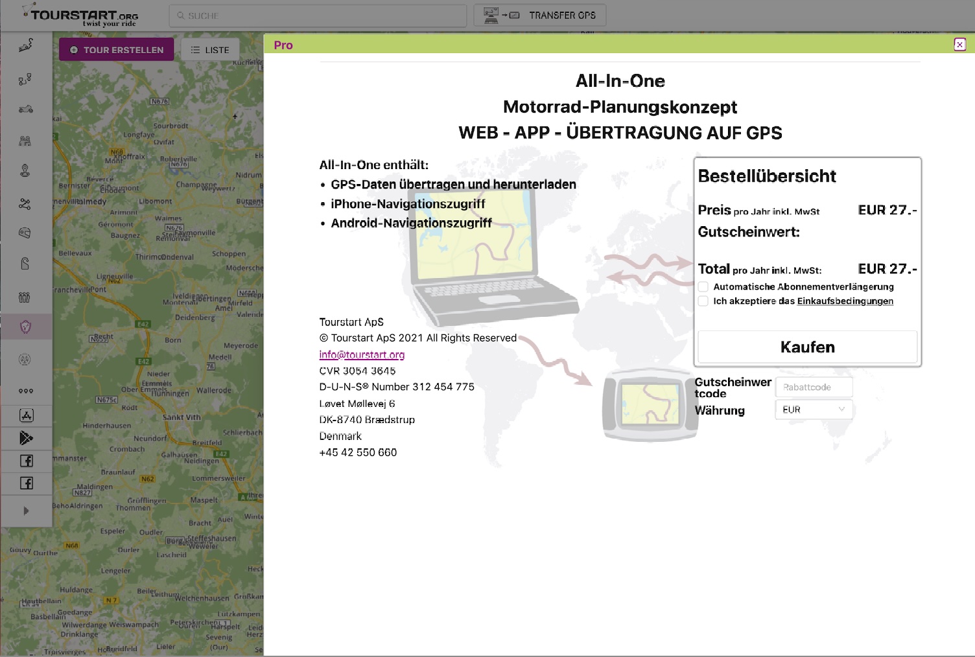Viewport: 975px width, 657px height.
Task: Enable Automatische Abonnementverlängerung checkbox
Action: click(x=703, y=286)
